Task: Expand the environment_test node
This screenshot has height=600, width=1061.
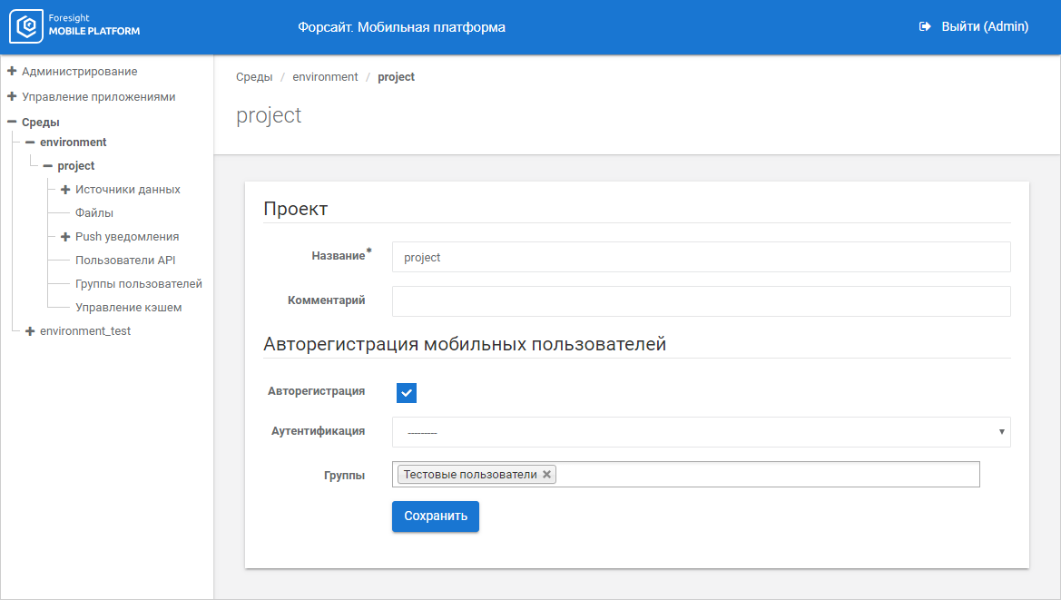Action: (x=30, y=331)
